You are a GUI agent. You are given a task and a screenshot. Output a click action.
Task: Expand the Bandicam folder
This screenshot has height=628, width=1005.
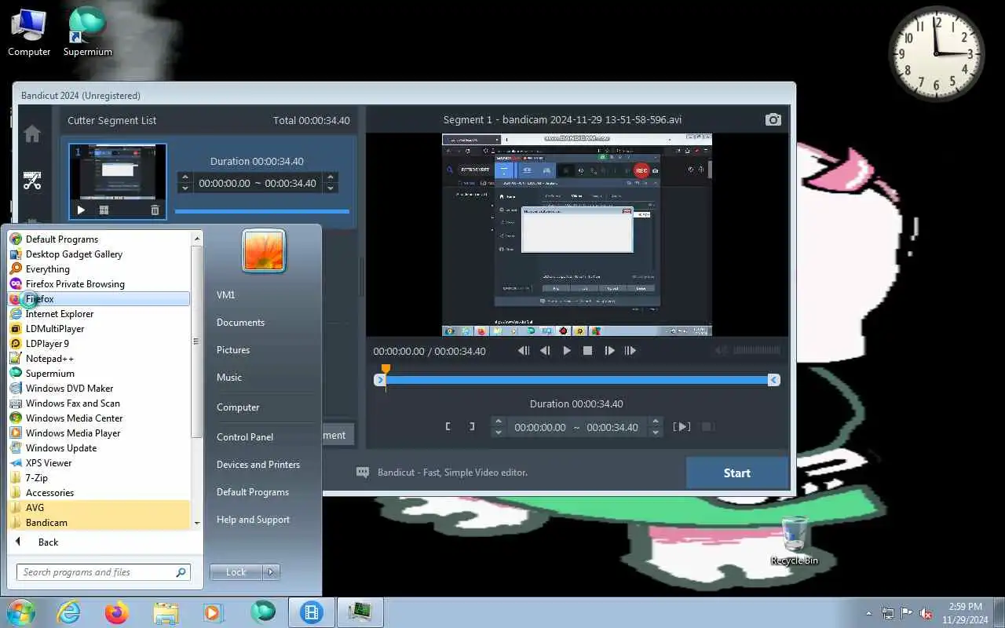pos(99,523)
